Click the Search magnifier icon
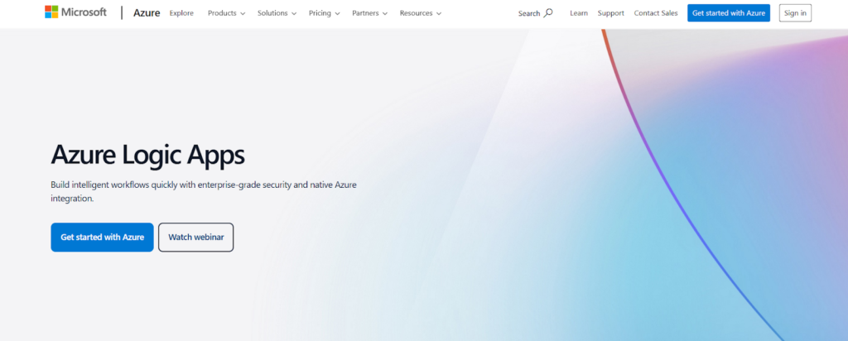This screenshot has height=341, width=848. (548, 13)
